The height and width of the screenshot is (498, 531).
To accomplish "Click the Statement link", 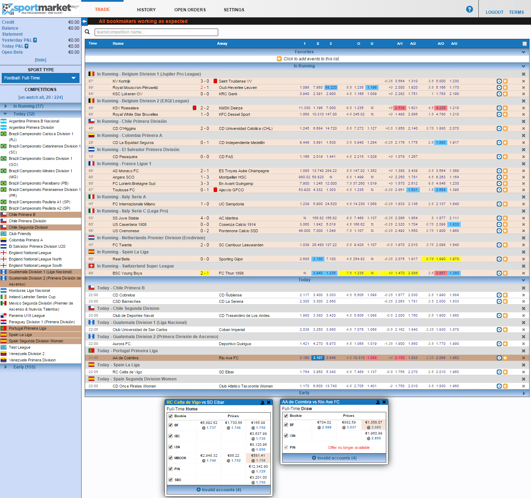I will click(12, 34).
